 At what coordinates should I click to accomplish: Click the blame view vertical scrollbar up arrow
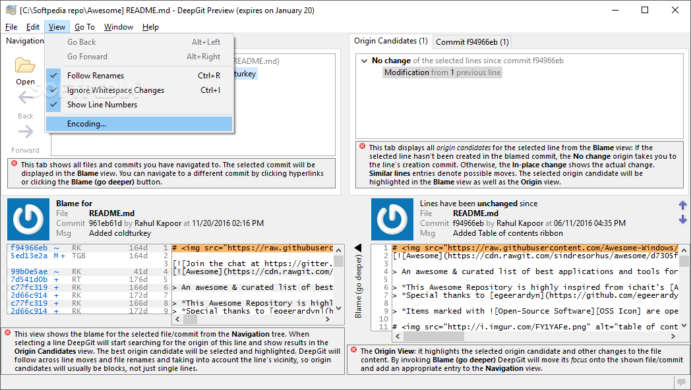pos(338,250)
